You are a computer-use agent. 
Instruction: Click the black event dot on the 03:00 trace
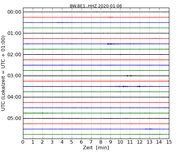click(x=127, y=76)
